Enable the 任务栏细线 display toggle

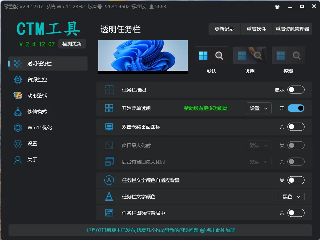(x=296, y=90)
